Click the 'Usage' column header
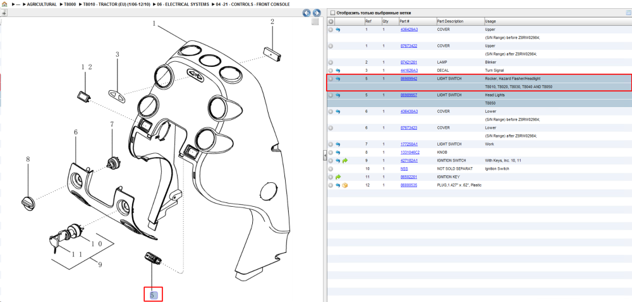 558,21
